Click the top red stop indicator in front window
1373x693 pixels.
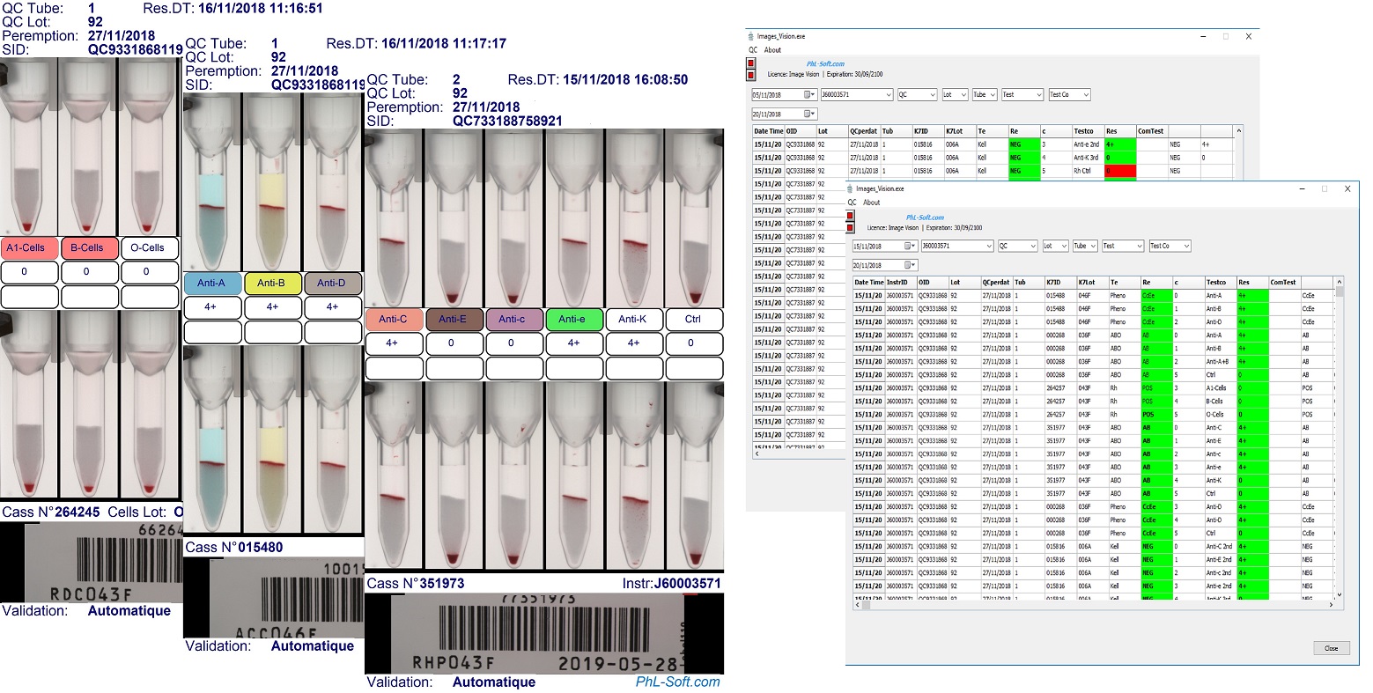coord(850,215)
